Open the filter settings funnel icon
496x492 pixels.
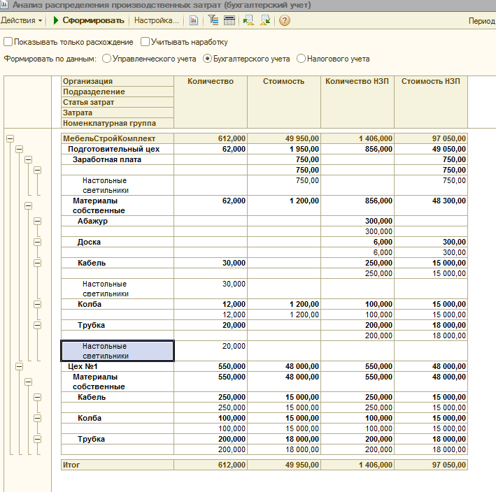point(213,20)
